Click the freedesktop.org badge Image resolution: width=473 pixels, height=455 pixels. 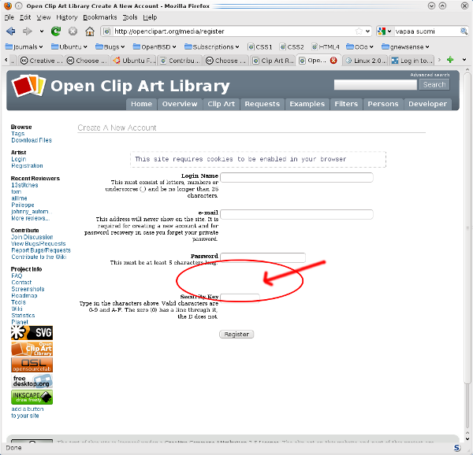point(32,379)
